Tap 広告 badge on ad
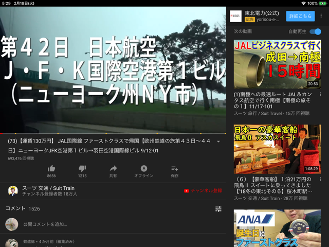The height and width of the screenshot is (247, 329). click(x=250, y=20)
